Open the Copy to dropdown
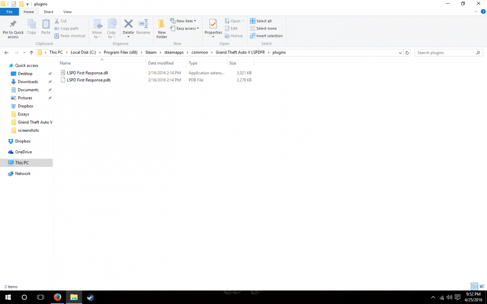The width and height of the screenshot is (487, 304). point(111,29)
